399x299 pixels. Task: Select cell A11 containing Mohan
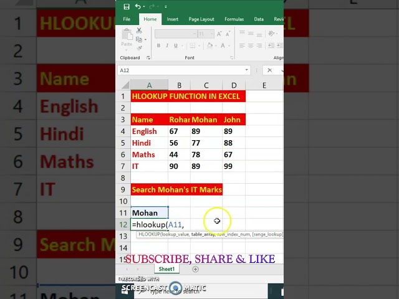[x=150, y=213]
